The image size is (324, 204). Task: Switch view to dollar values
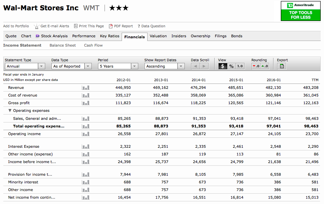pos(223,66)
